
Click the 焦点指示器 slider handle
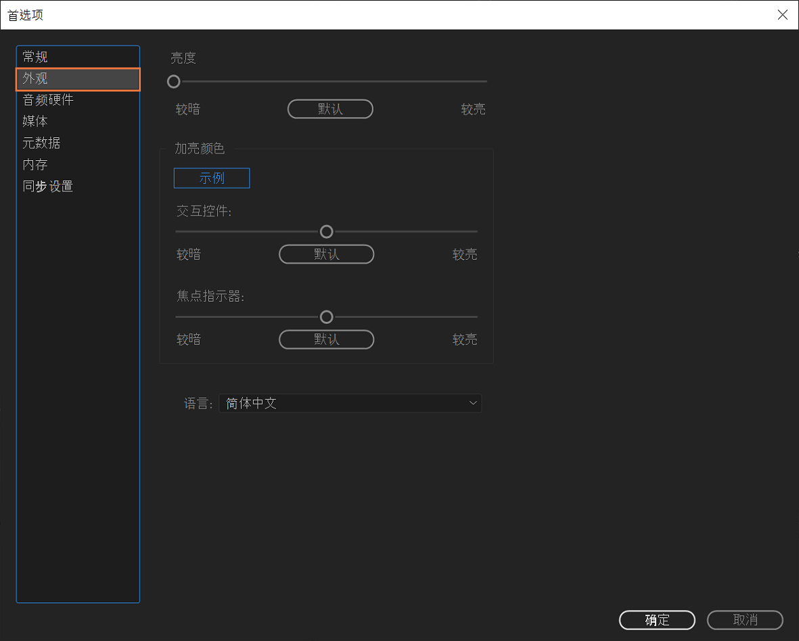[326, 316]
